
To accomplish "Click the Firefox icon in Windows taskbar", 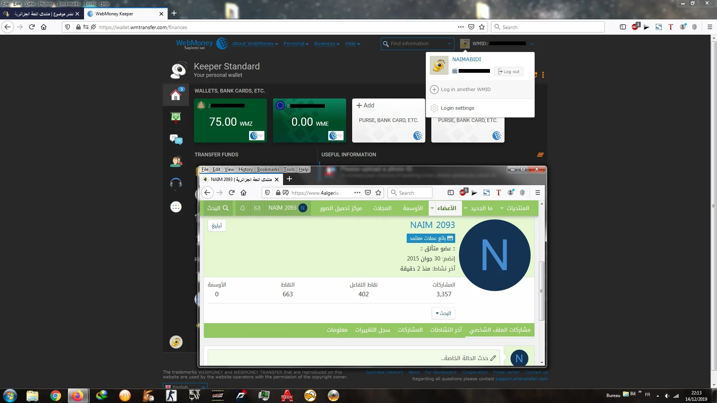I will (78, 396).
